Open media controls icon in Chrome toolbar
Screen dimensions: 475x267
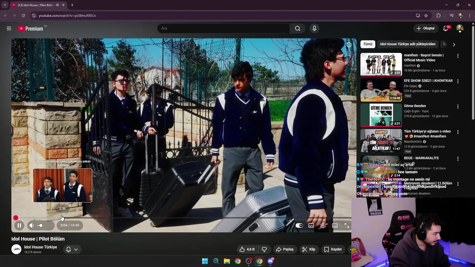(451, 16)
